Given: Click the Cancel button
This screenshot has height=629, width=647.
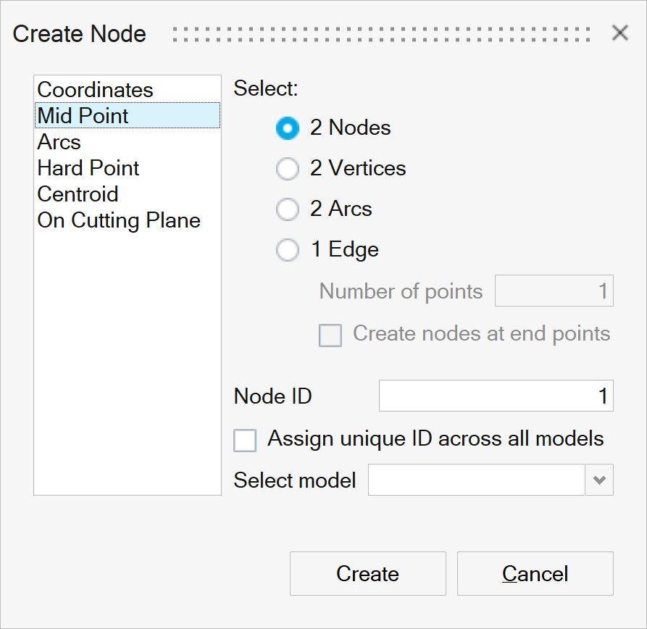Looking at the screenshot, I should click(535, 574).
